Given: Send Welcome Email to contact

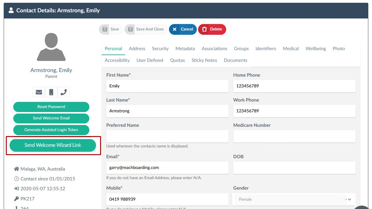Looking at the screenshot, I should click(51, 118).
